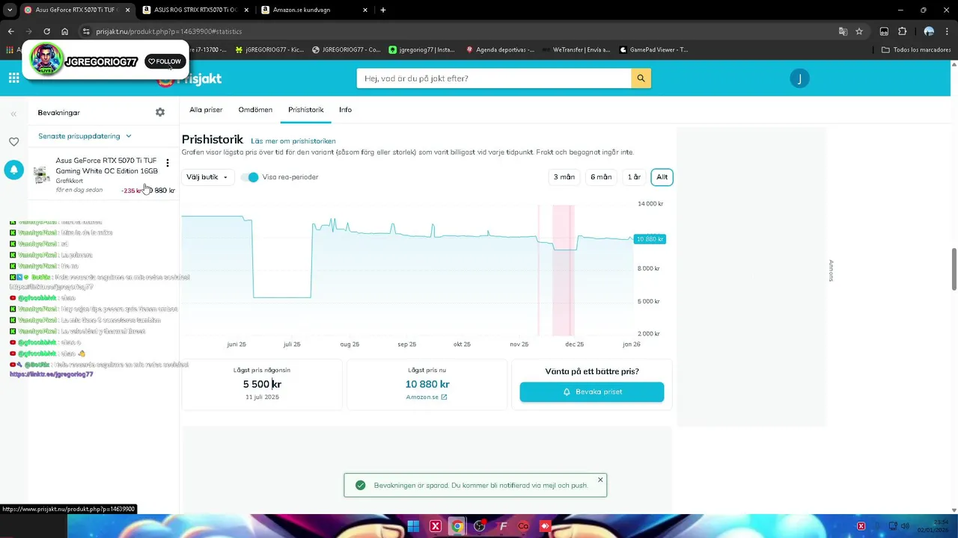Open the Agenda deportivas bookmark

(500, 50)
